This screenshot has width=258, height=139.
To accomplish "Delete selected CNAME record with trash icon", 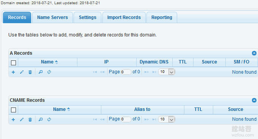I will tap(30, 120).
